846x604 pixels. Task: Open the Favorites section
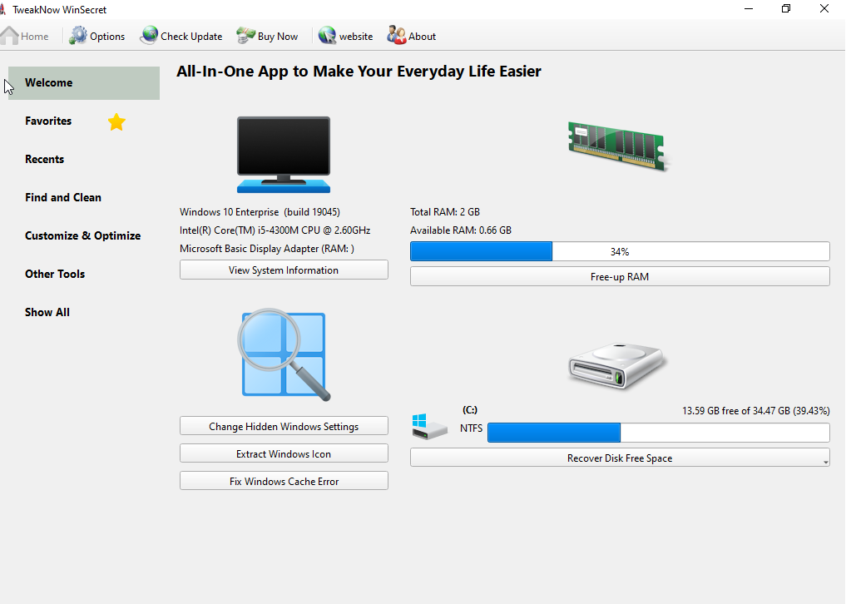[48, 121]
